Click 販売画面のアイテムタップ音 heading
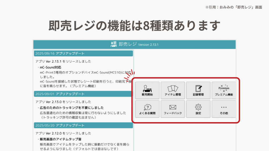Viewport: 269px width, 151px height. click(x=60, y=139)
